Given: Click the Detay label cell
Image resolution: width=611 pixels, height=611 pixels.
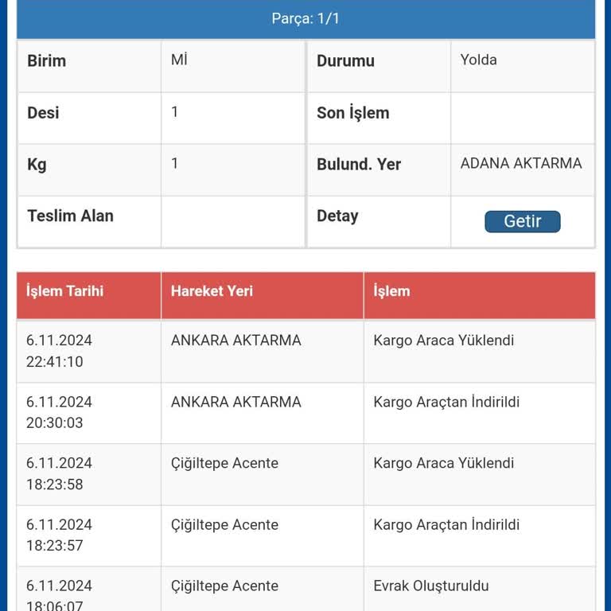Looking at the screenshot, I should pos(337,216).
